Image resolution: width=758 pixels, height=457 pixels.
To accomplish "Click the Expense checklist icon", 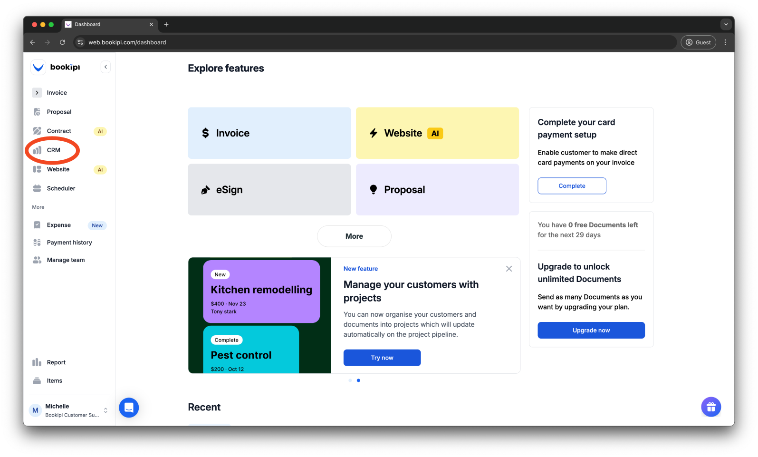I will 37,225.
